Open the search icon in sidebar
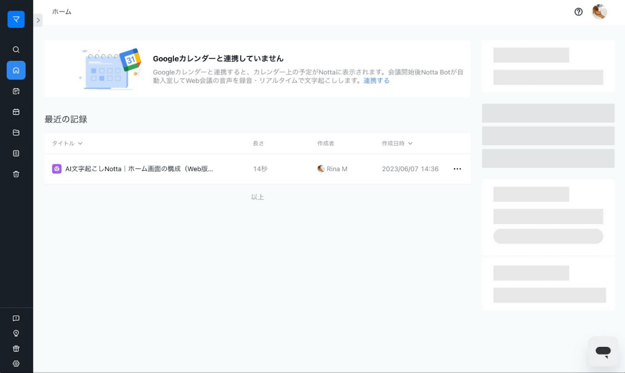This screenshot has height=373, width=625. (16, 50)
